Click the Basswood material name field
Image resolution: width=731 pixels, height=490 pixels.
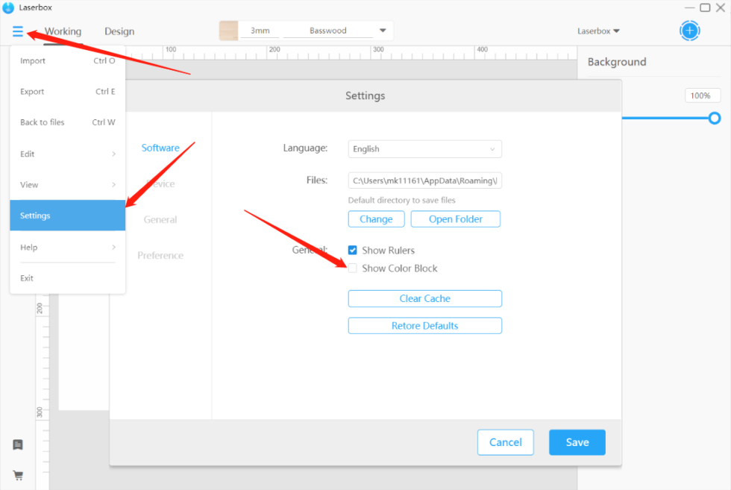click(x=328, y=31)
